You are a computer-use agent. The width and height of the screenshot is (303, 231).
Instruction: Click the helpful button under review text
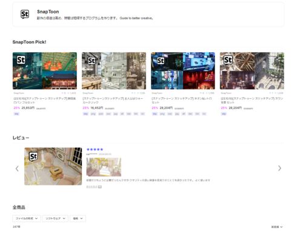click(x=94, y=187)
